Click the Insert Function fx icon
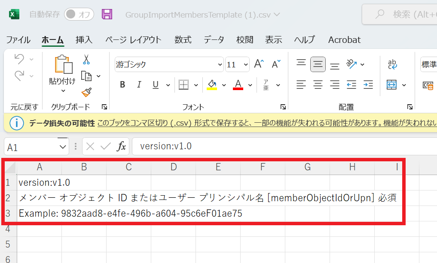437x263 pixels. (x=122, y=146)
